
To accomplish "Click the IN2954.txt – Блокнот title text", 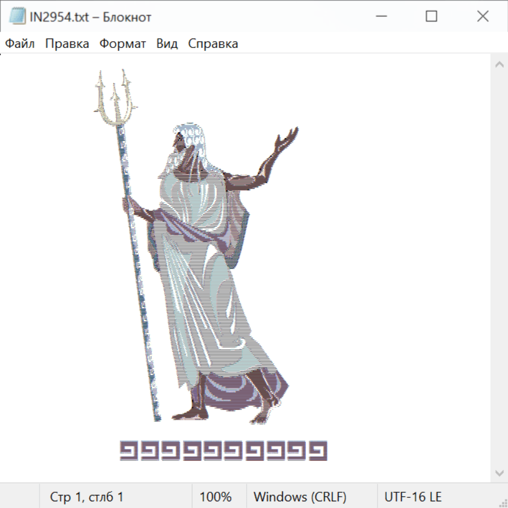I will pyautogui.click(x=90, y=17).
